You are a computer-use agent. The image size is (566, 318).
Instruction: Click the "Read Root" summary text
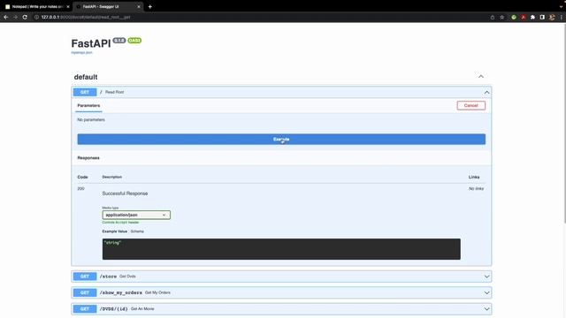pos(114,92)
